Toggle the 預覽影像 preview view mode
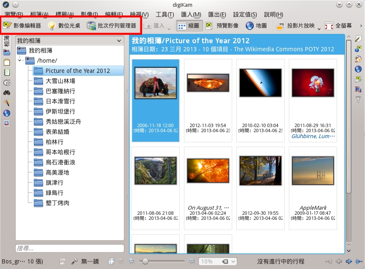The height and width of the screenshot is (269, 365). point(222,26)
